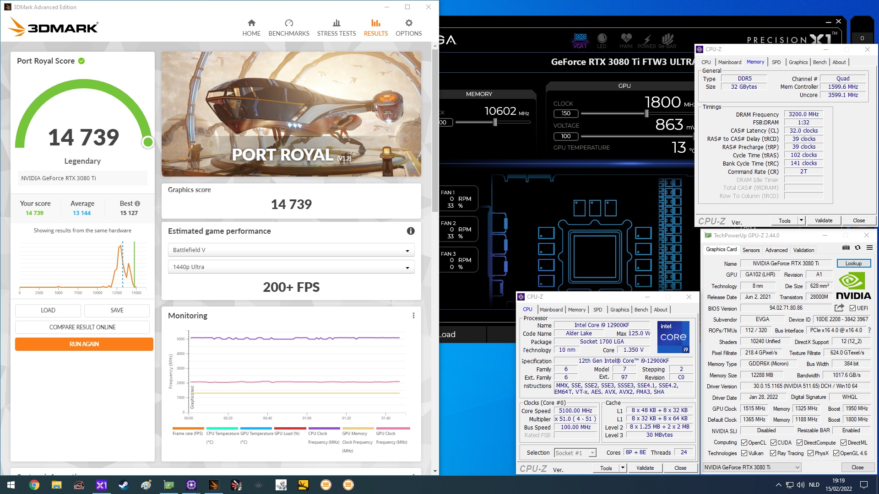879x494 pixels.
Task: Click the info icon beside Estimated game performance
Action: (411, 231)
